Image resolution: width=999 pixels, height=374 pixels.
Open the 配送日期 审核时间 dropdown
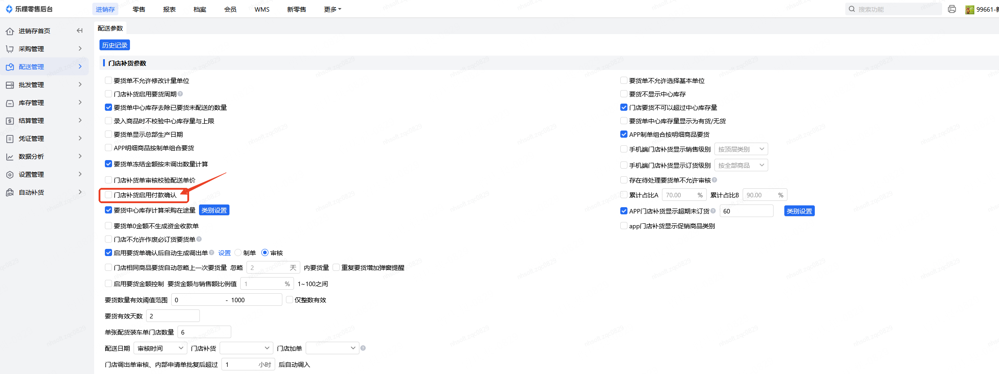[x=160, y=348]
